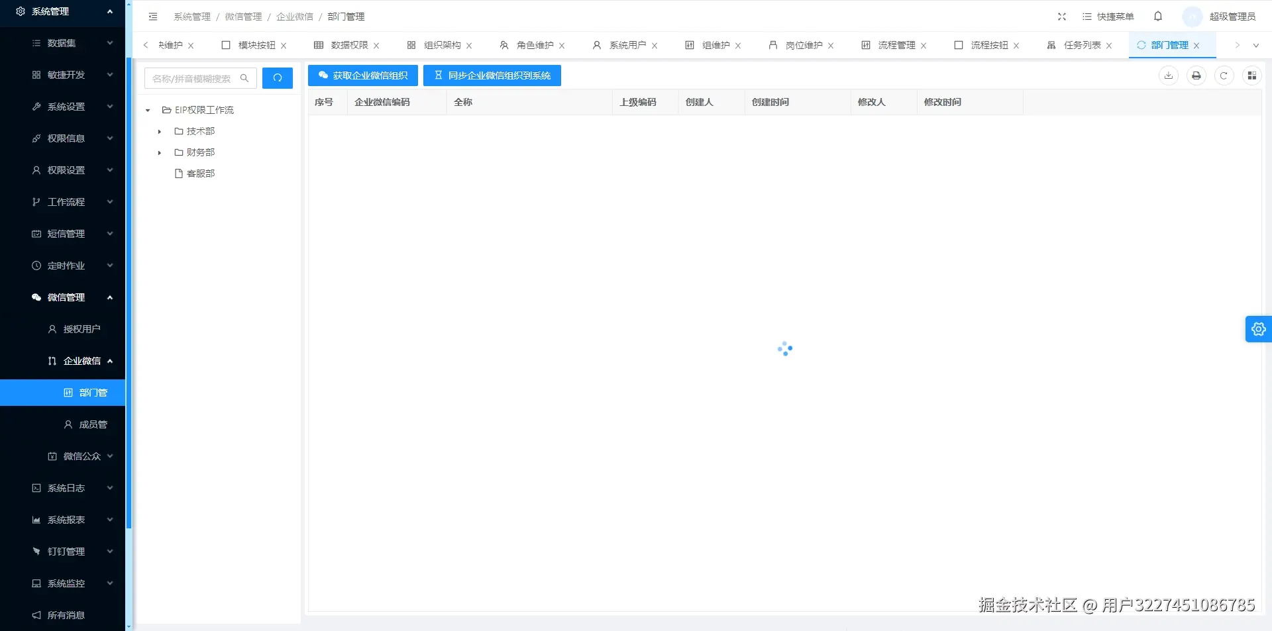This screenshot has width=1272, height=631.
Task: Close the 任务列表 tab
Action: (x=1110, y=45)
